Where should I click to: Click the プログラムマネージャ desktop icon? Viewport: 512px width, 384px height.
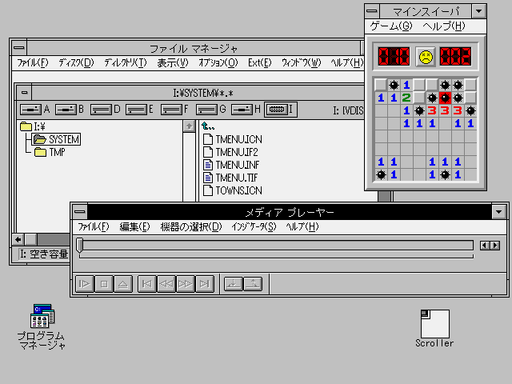click(42, 318)
